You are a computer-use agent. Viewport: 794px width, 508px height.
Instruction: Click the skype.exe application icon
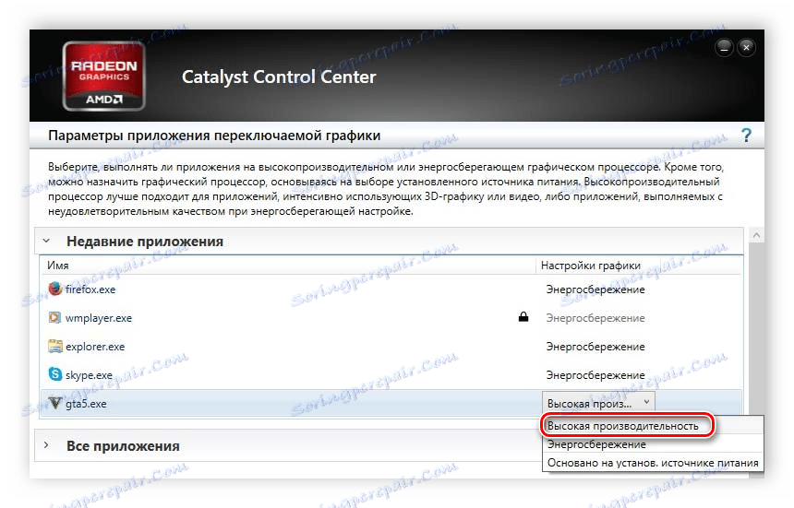pos(54,374)
